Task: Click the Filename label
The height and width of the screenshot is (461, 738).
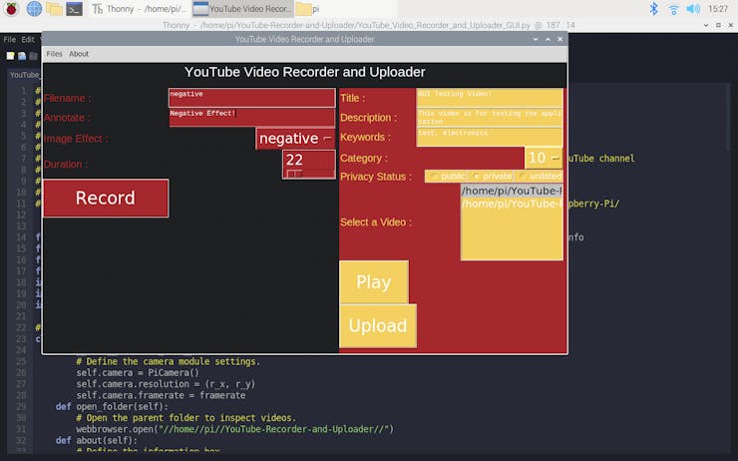Action: pyautogui.click(x=67, y=98)
